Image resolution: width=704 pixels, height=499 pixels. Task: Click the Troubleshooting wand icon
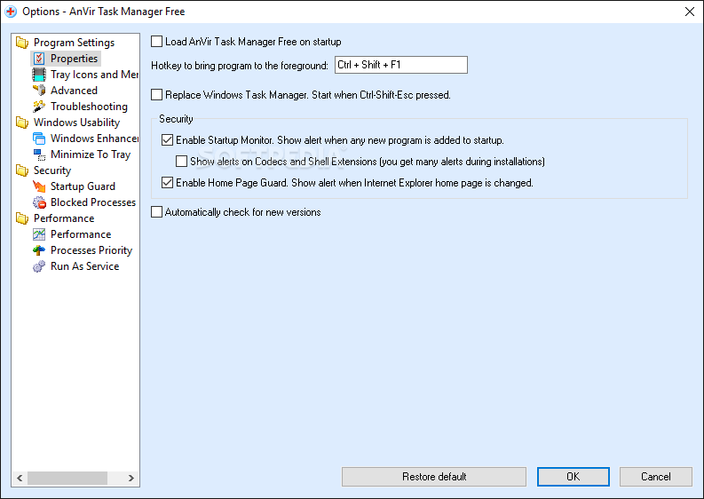[x=39, y=107]
